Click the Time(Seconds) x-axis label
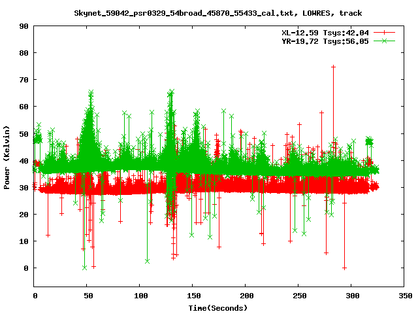Viewport: 418px width, 314px height. click(x=217, y=308)
